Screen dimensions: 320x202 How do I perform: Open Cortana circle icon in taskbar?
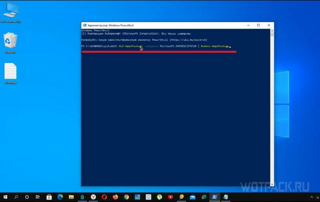27,197
